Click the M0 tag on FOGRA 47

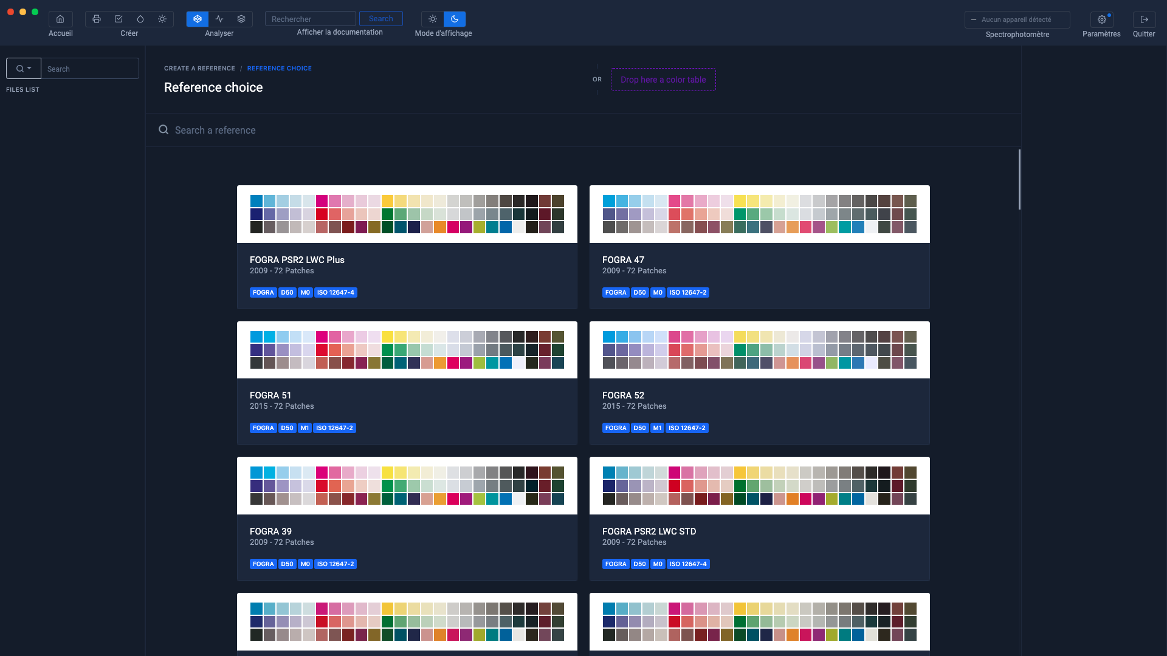[x=658, y=292]
